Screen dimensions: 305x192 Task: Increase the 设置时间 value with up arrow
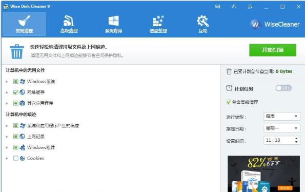click(296, 139)
